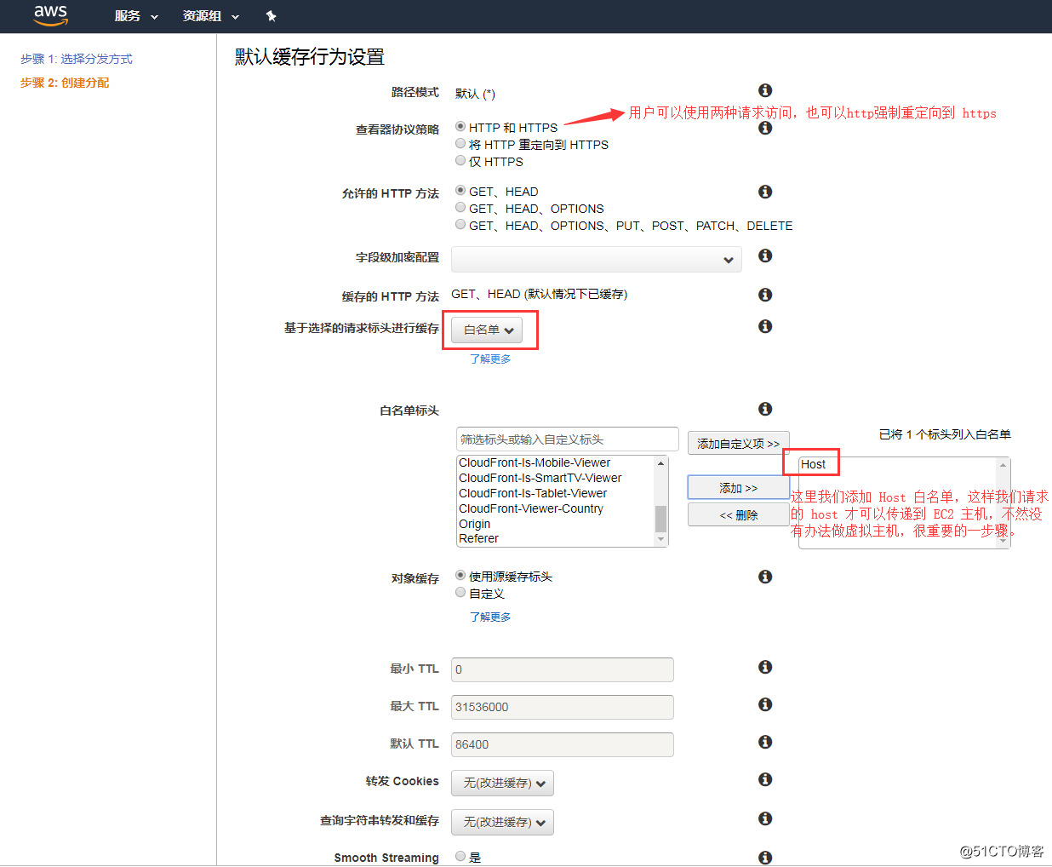Open the 服务 menu in top bar
This screenshot has height=867, width=1052.
[136, 16]
